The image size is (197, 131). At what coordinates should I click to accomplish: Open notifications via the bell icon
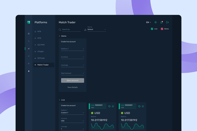coord(161,22)
